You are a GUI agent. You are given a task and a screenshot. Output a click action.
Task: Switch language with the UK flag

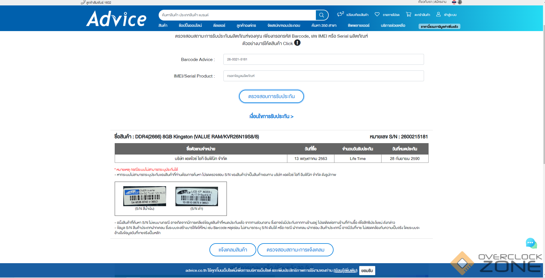coord(460,2)
